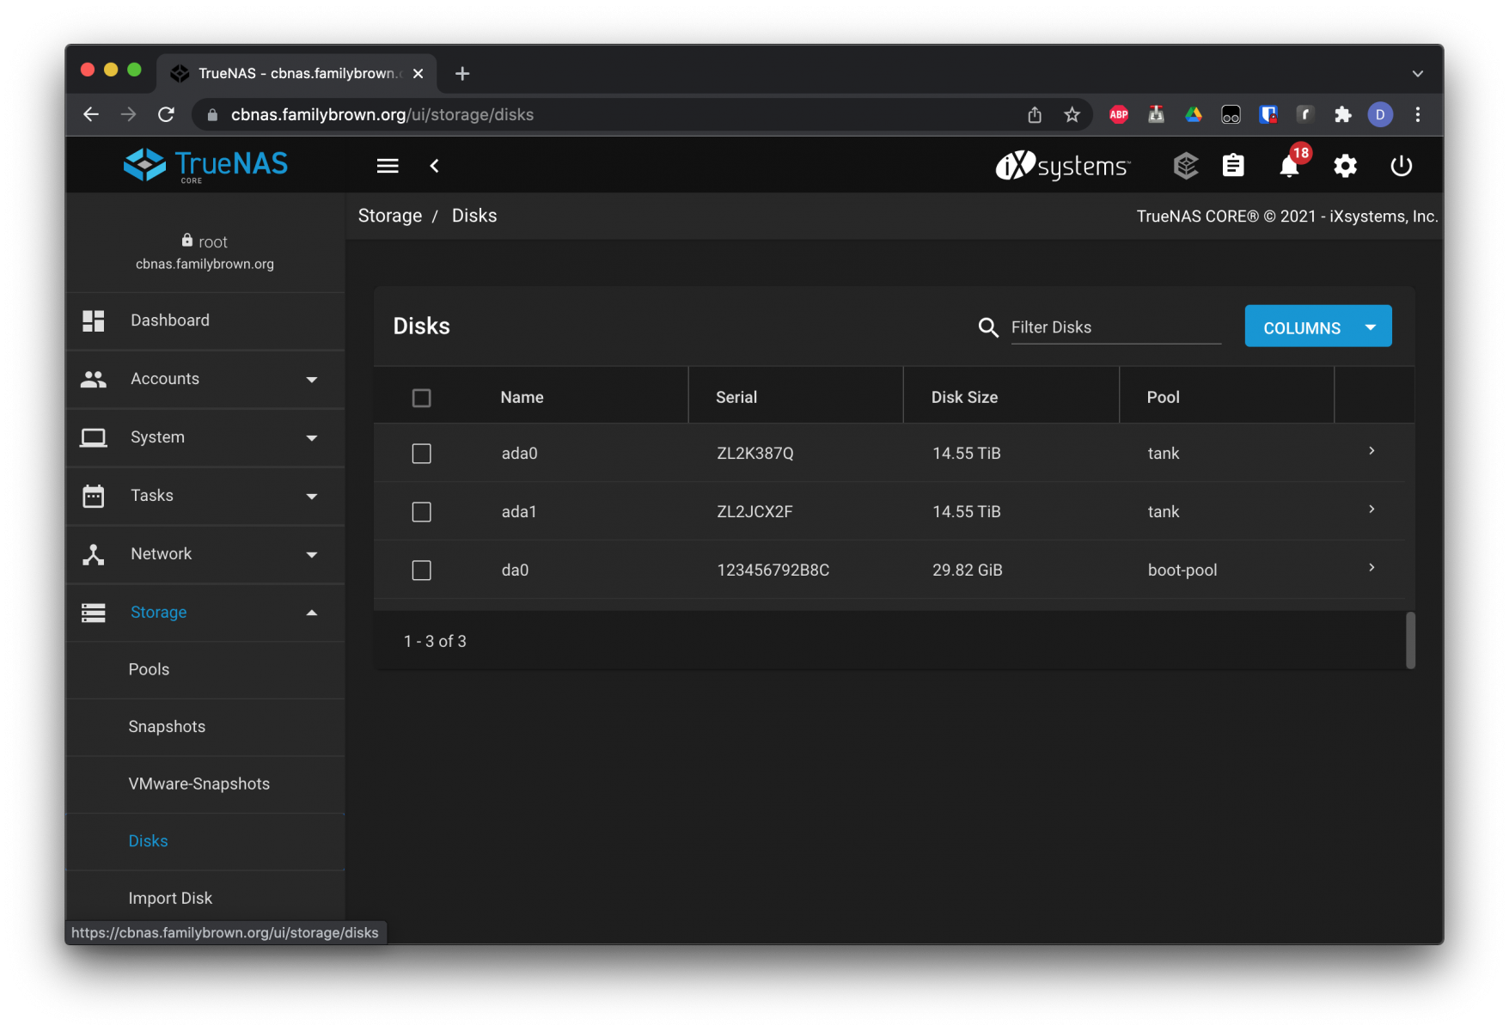Viewport: 1509px width, 1031px height.
Task: Open the TrueCommand status icon
Action: coord(1186,166)
